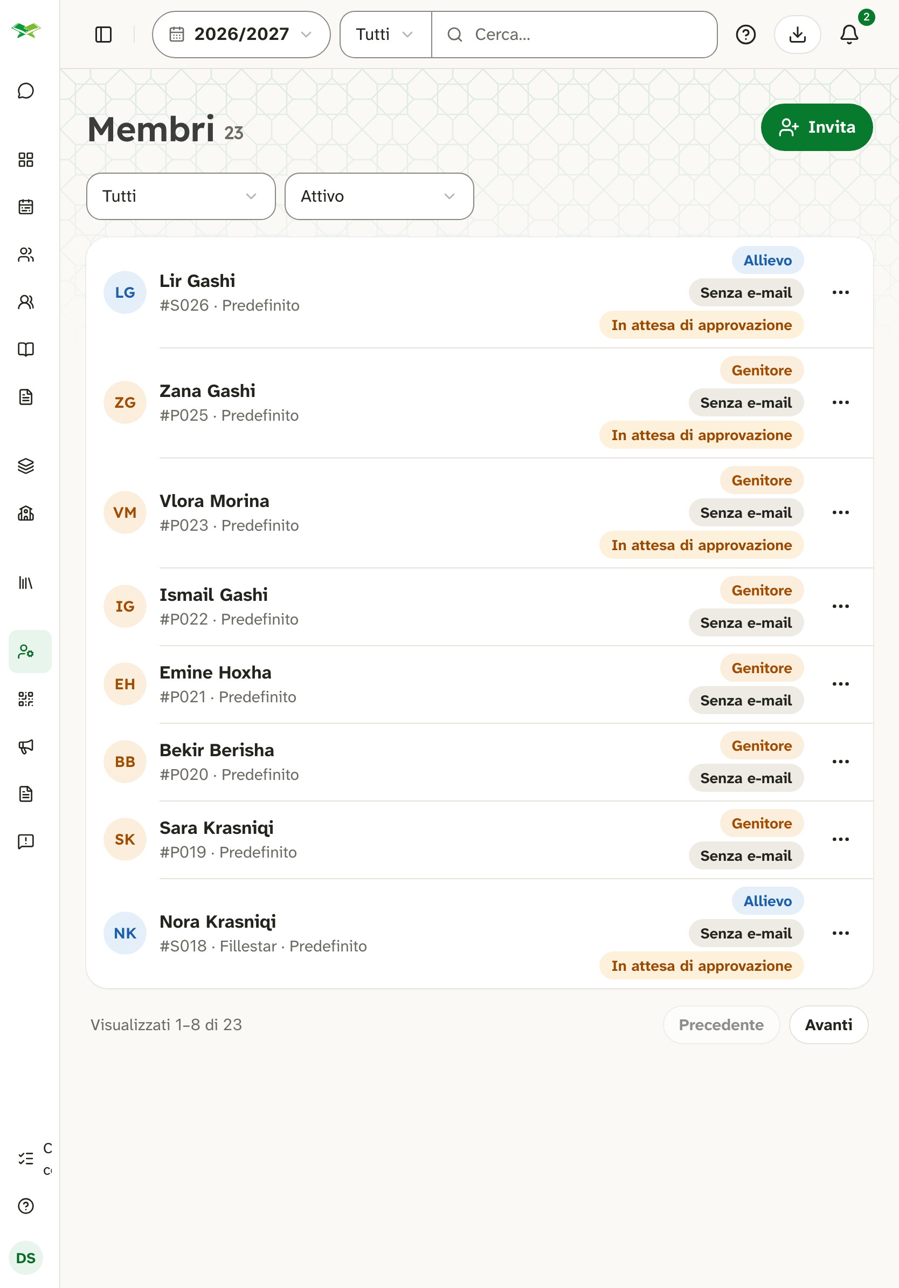This screenshot has width=899, height=1288.
Task: Open the help question mark icon in header
Action: click(745, 35)
